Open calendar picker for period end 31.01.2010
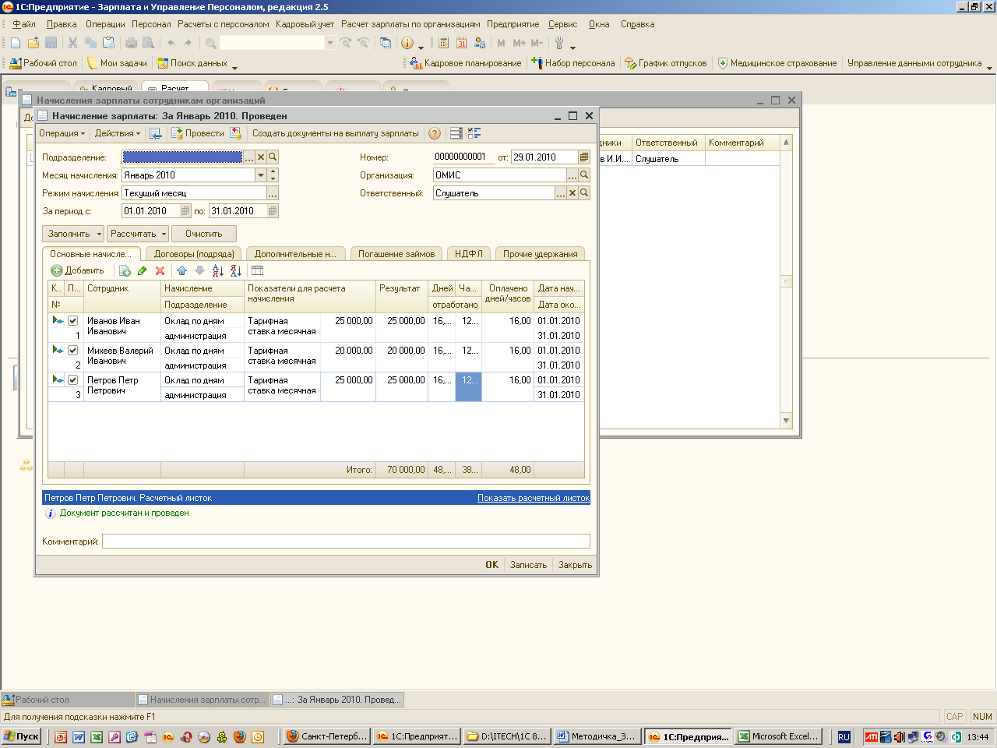Viewport: 997px width, 748px height. [x=273, y=211]
